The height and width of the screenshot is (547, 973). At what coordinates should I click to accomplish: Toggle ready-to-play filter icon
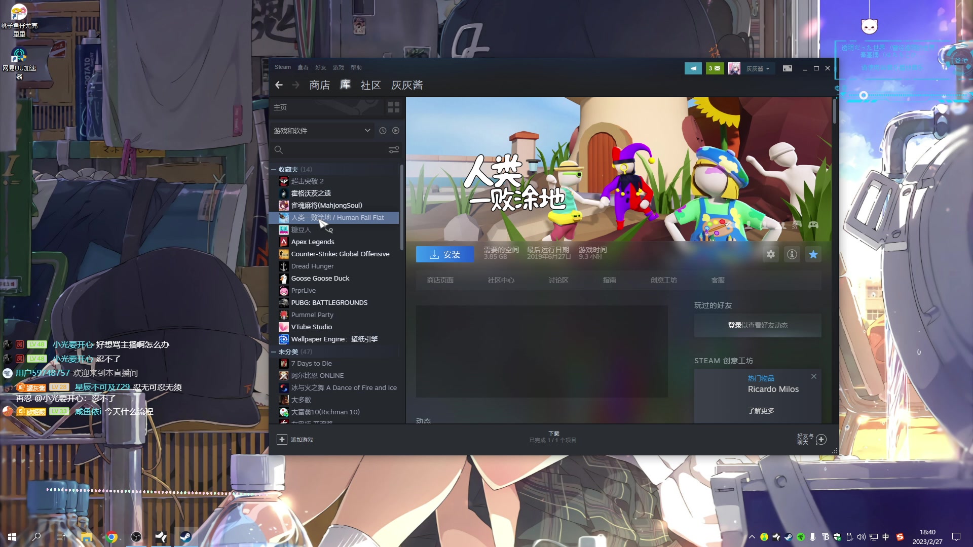click(x=396, y=131)
